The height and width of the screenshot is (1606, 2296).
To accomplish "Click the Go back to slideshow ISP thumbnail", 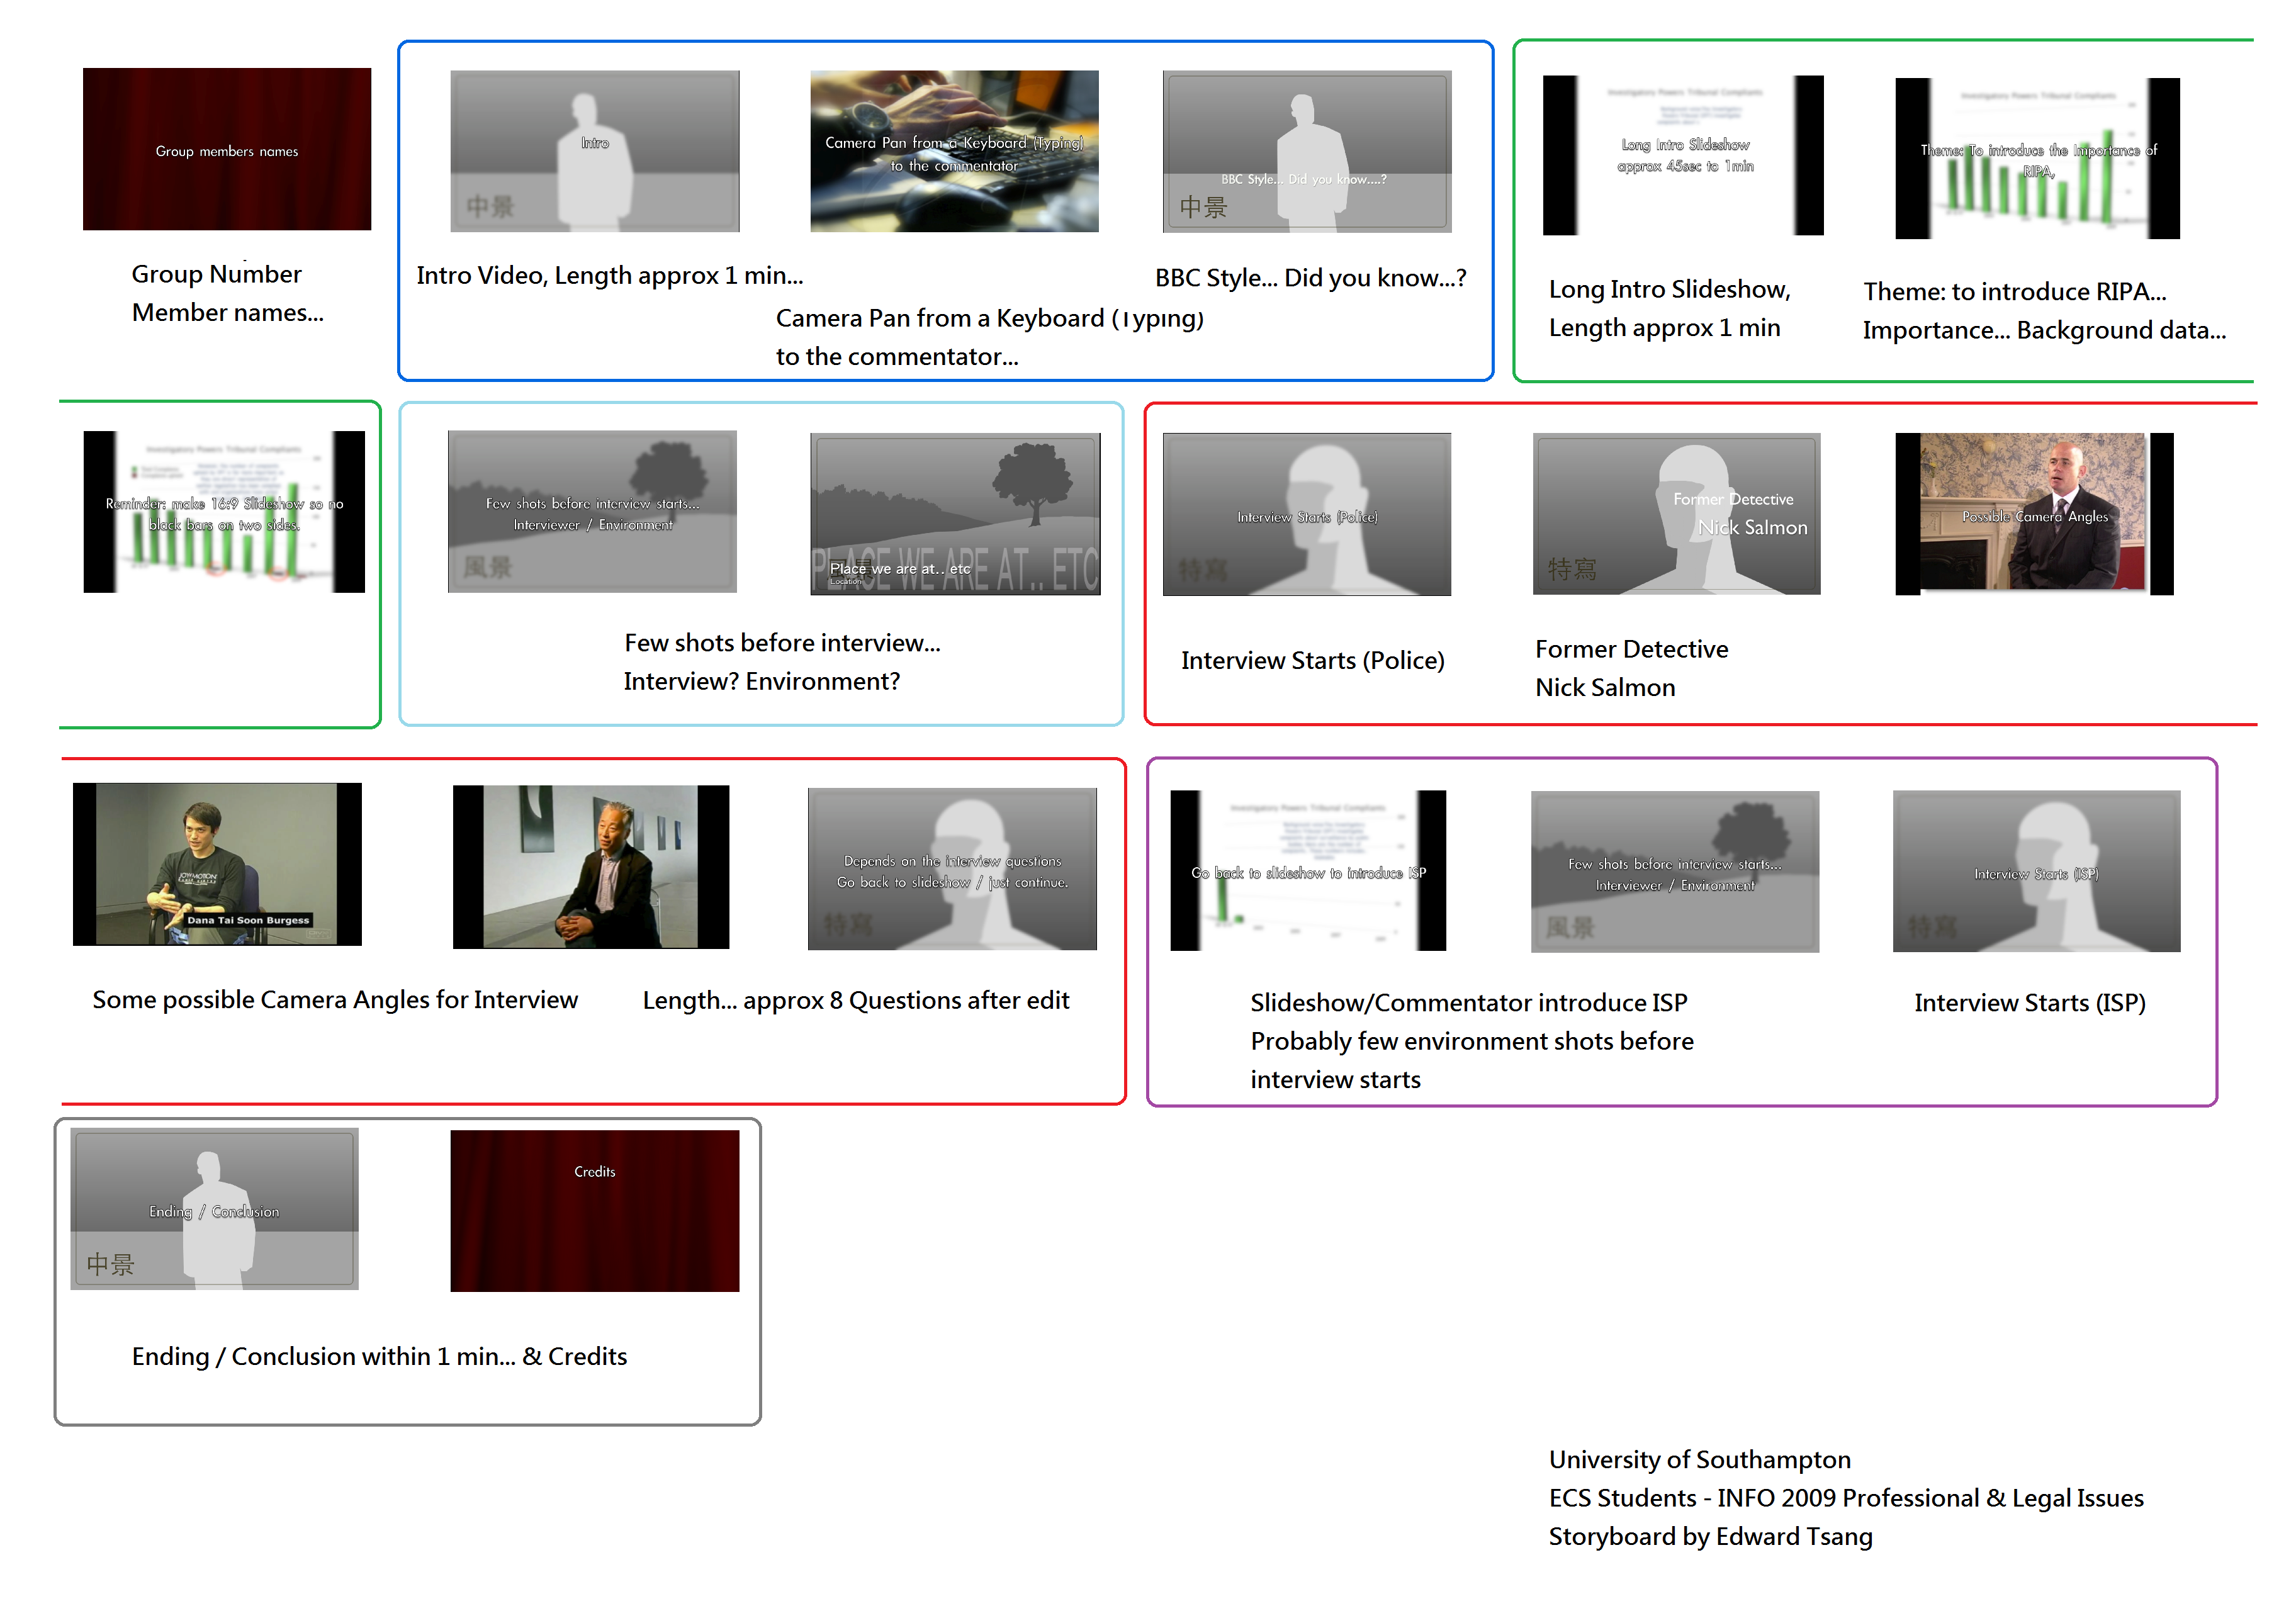I will click(x=1308, y=870).
